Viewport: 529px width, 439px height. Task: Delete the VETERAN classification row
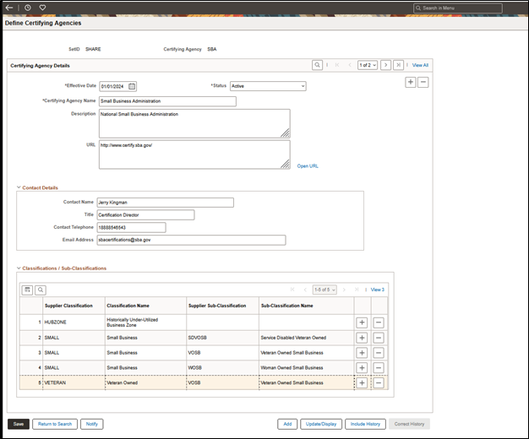tap(379, 382)
